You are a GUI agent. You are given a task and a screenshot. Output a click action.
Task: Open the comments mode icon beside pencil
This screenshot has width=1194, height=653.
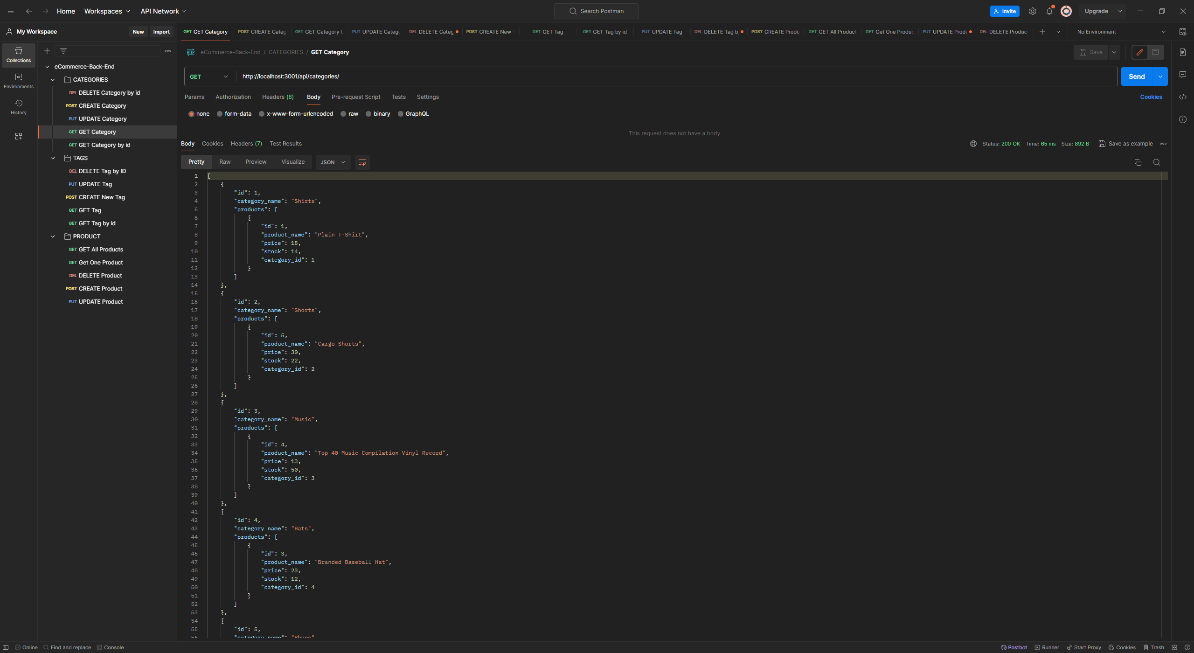tap(1155, 52)
